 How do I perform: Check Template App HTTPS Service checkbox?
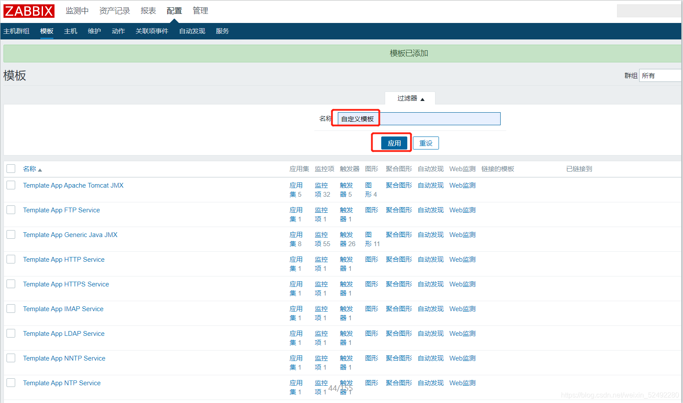pyautogui.click(x=11, y=284)
